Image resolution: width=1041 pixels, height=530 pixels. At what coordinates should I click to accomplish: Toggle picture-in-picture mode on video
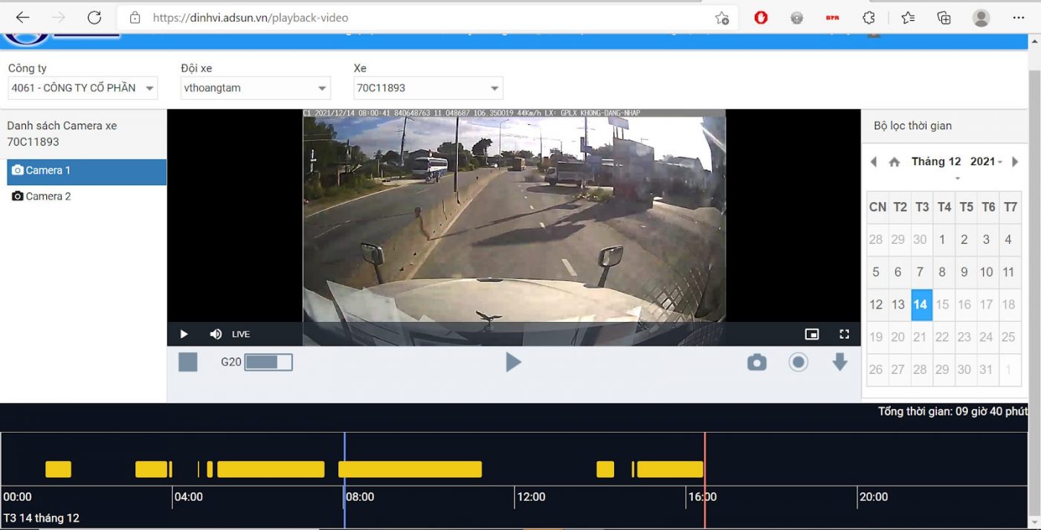click(x=812, y=335)
